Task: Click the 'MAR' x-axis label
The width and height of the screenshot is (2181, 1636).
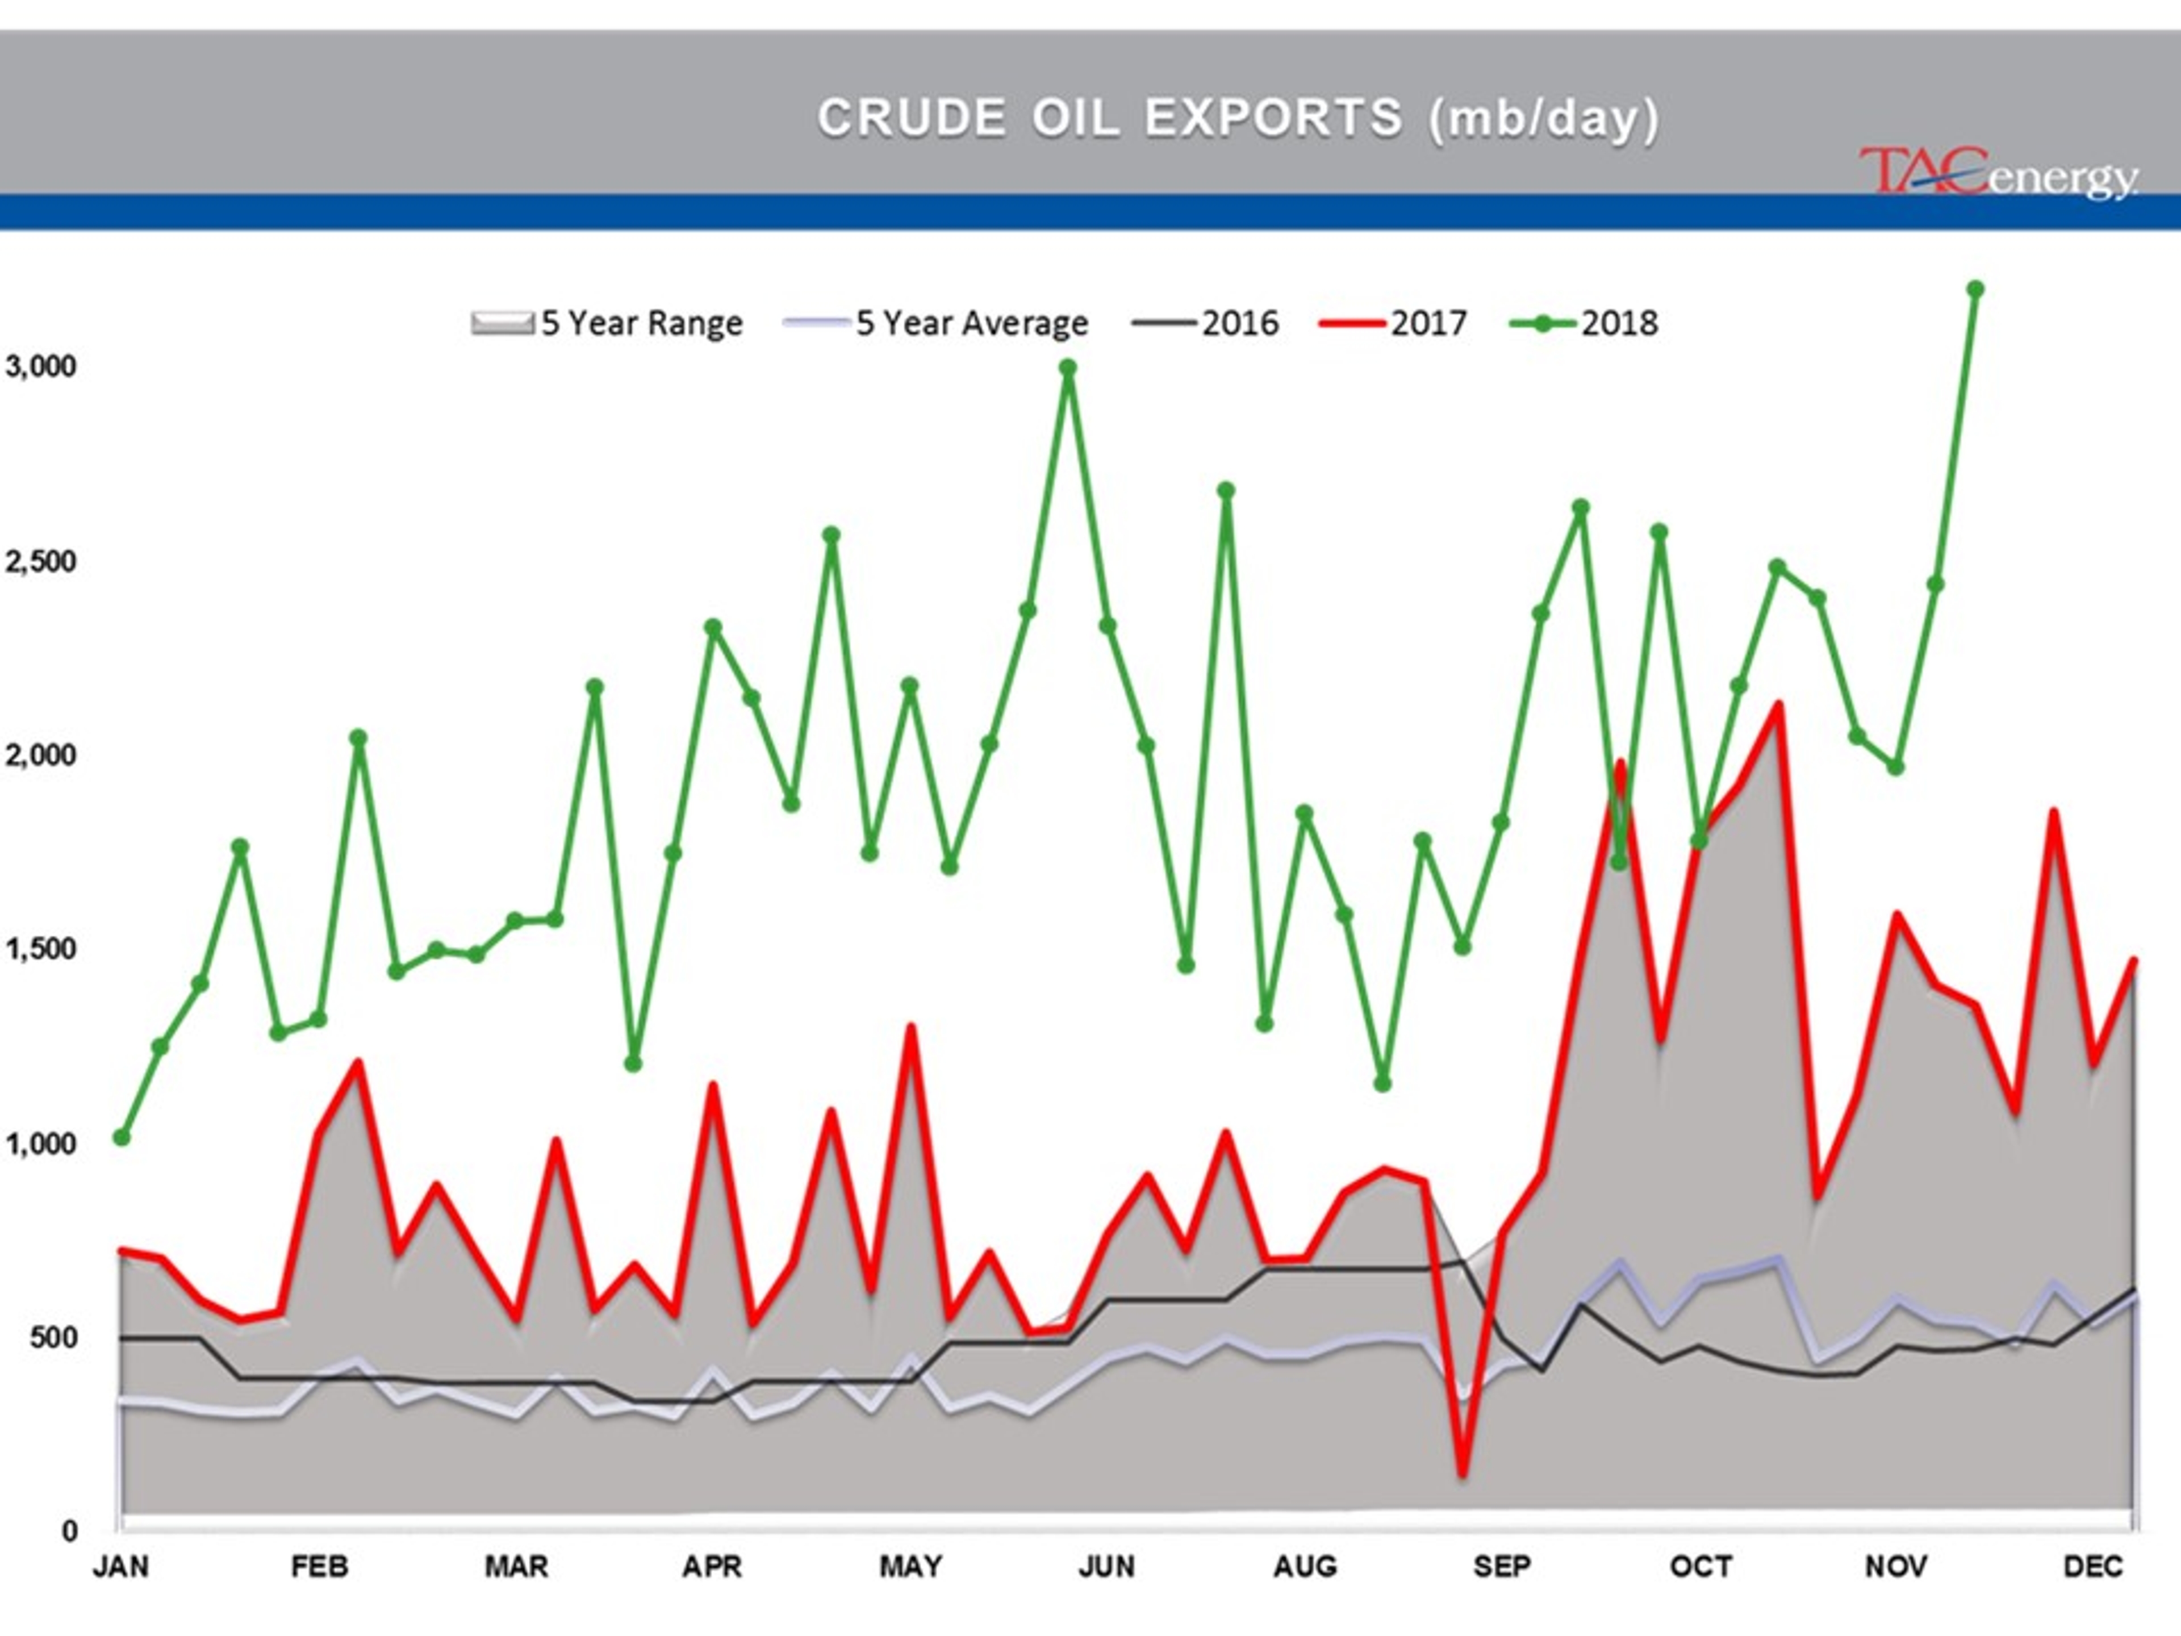Action: 516,1566
